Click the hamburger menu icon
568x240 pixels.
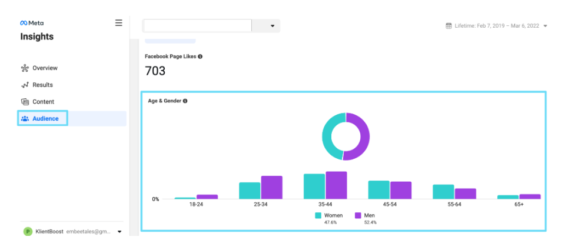point(118,23)
